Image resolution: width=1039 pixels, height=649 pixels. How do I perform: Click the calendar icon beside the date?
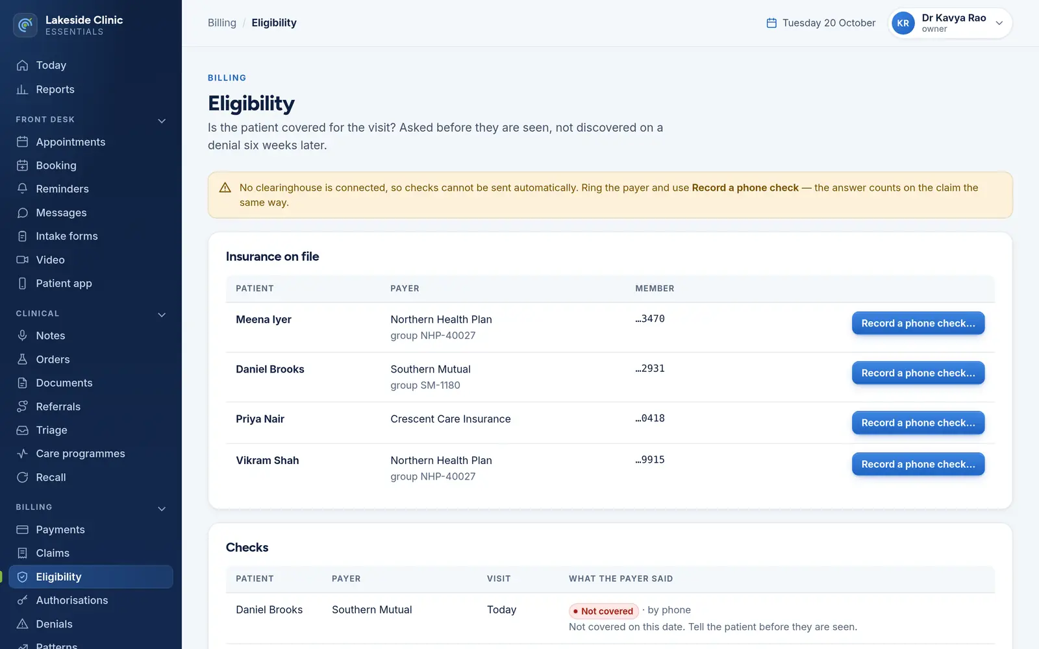(771, 23)
